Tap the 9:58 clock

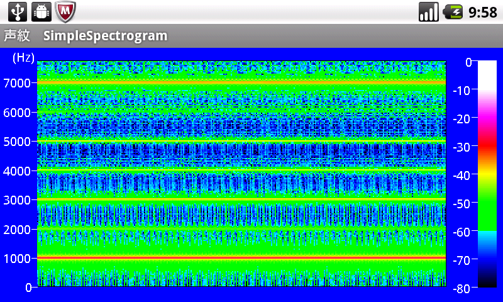[x=483, y=13]
